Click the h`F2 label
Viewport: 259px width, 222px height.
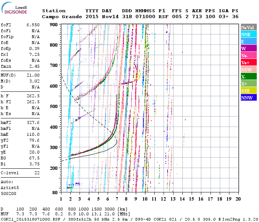tap(6, 102)
